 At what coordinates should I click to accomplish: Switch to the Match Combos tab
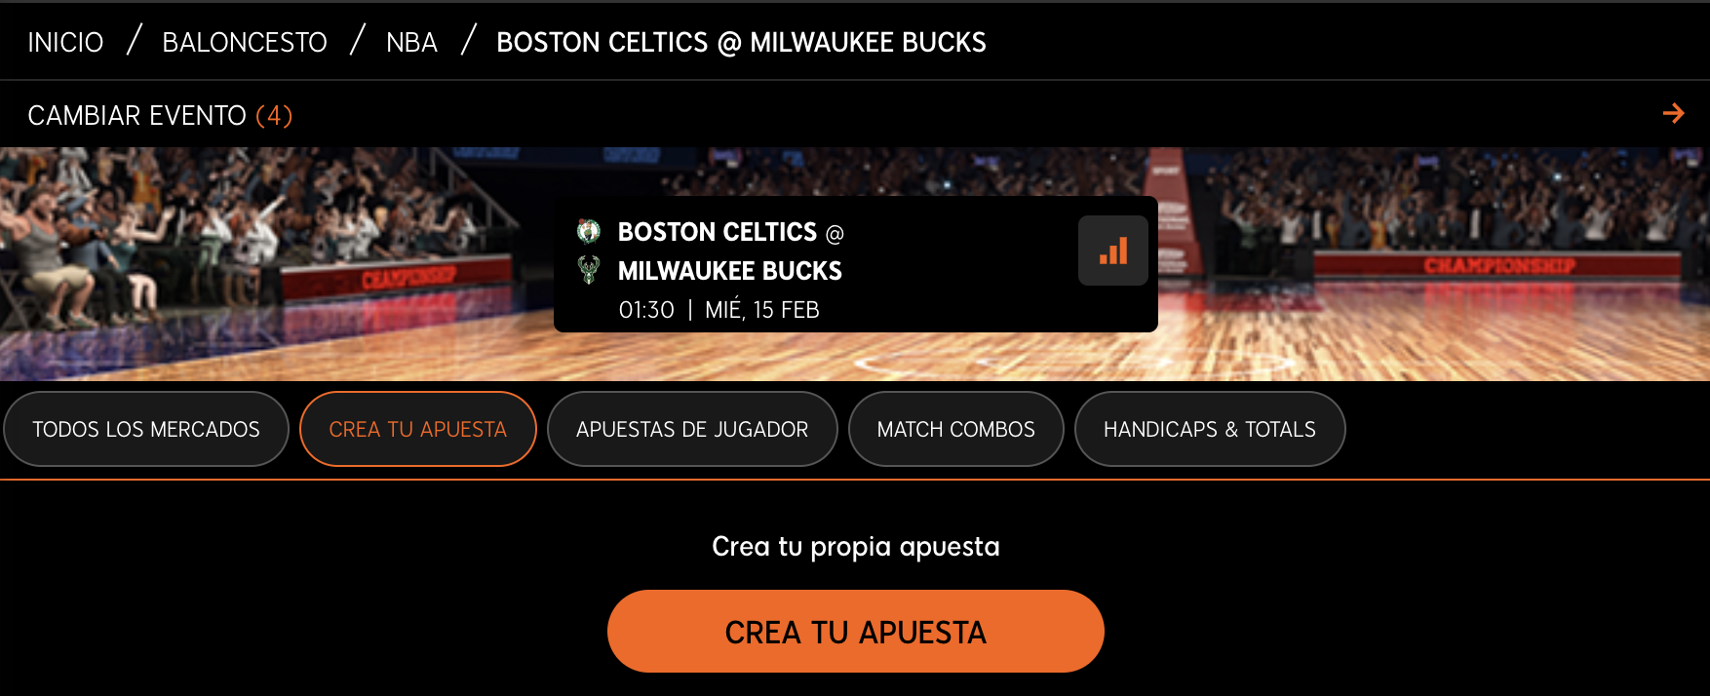point(956,429)
